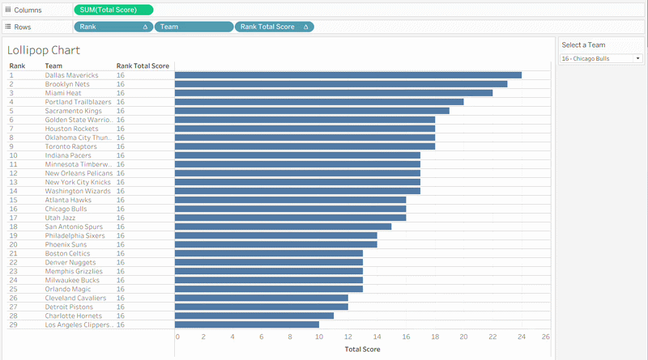Select the Chicago Bulls bar
The height and width of the screenshot is (360, 648).
pyautogui.click(x=290, y=209)
